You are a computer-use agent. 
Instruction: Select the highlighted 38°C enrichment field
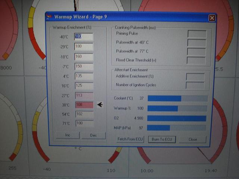pyautogui.click(x=84, y=105)
